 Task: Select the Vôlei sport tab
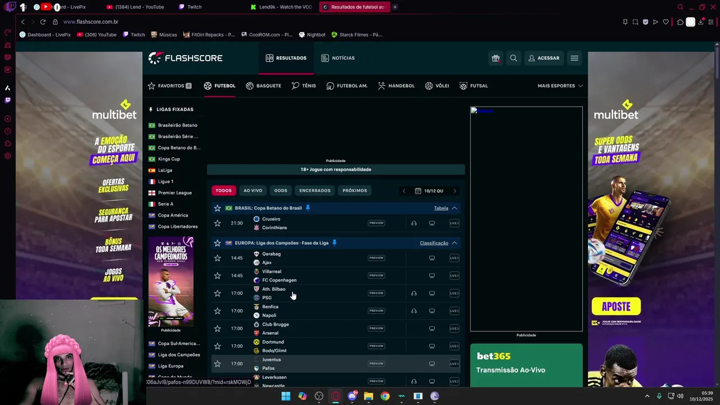click(437, 85)
